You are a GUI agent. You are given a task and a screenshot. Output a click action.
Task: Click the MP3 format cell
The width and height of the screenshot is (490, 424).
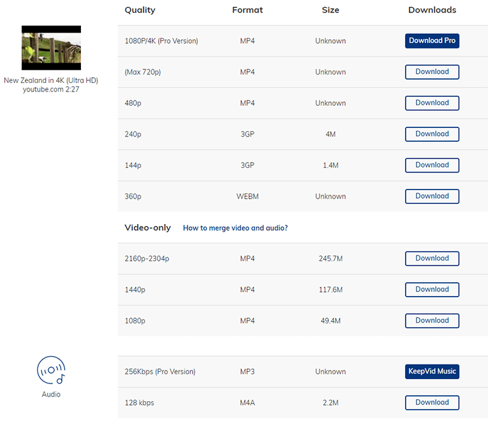pyautogui.click(x=248, y=372)
